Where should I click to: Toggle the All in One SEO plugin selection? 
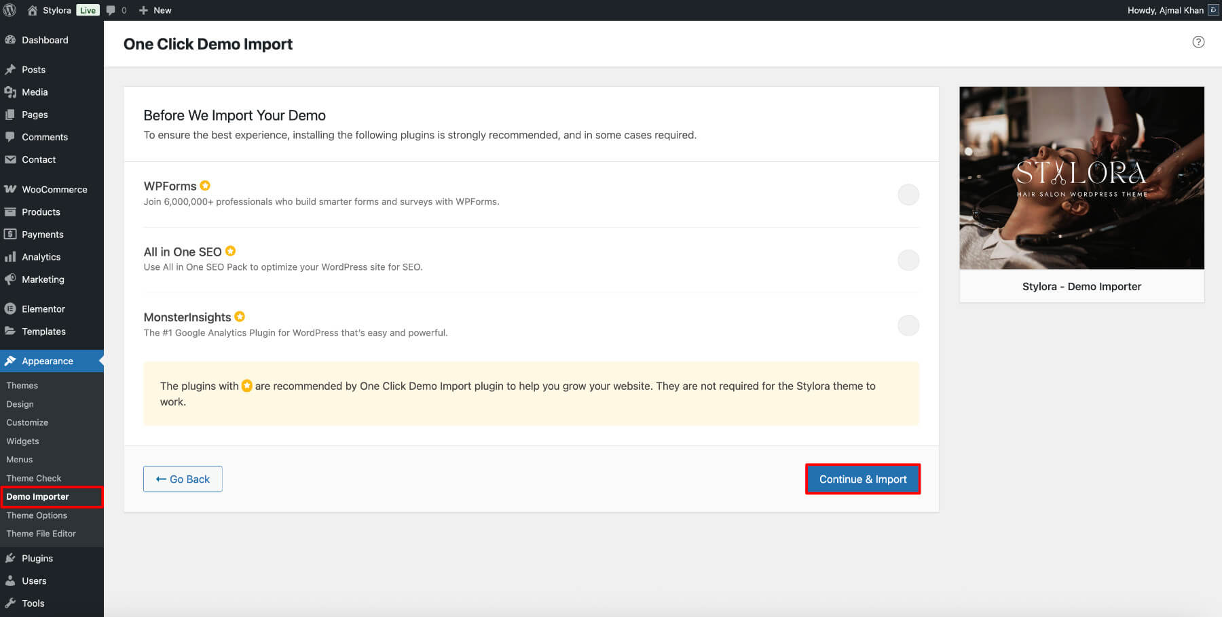(x=908, y=260)
